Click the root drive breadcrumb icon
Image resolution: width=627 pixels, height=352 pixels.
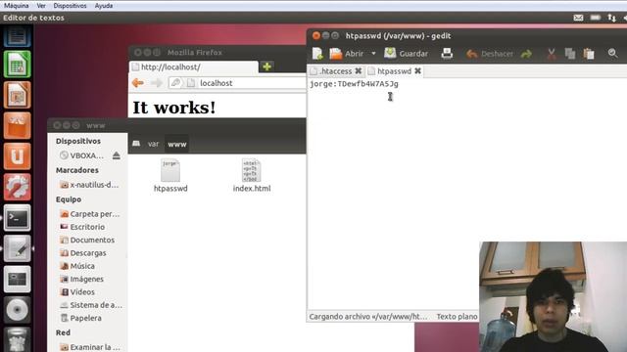(x=136, y=144)
